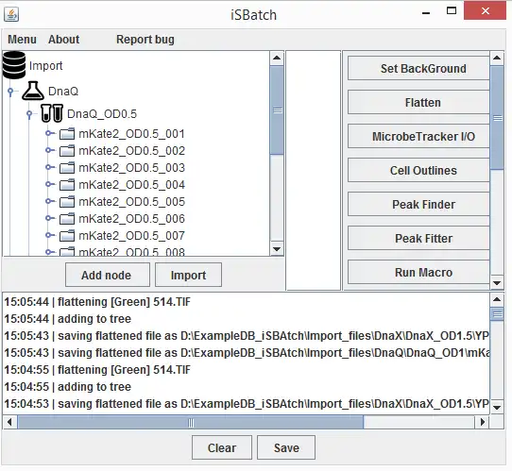Image resolution: width=512 pixels, height=471 pixels.
Task: Click folder icon of mKate2_OD0.5_007
Action: 67,236
